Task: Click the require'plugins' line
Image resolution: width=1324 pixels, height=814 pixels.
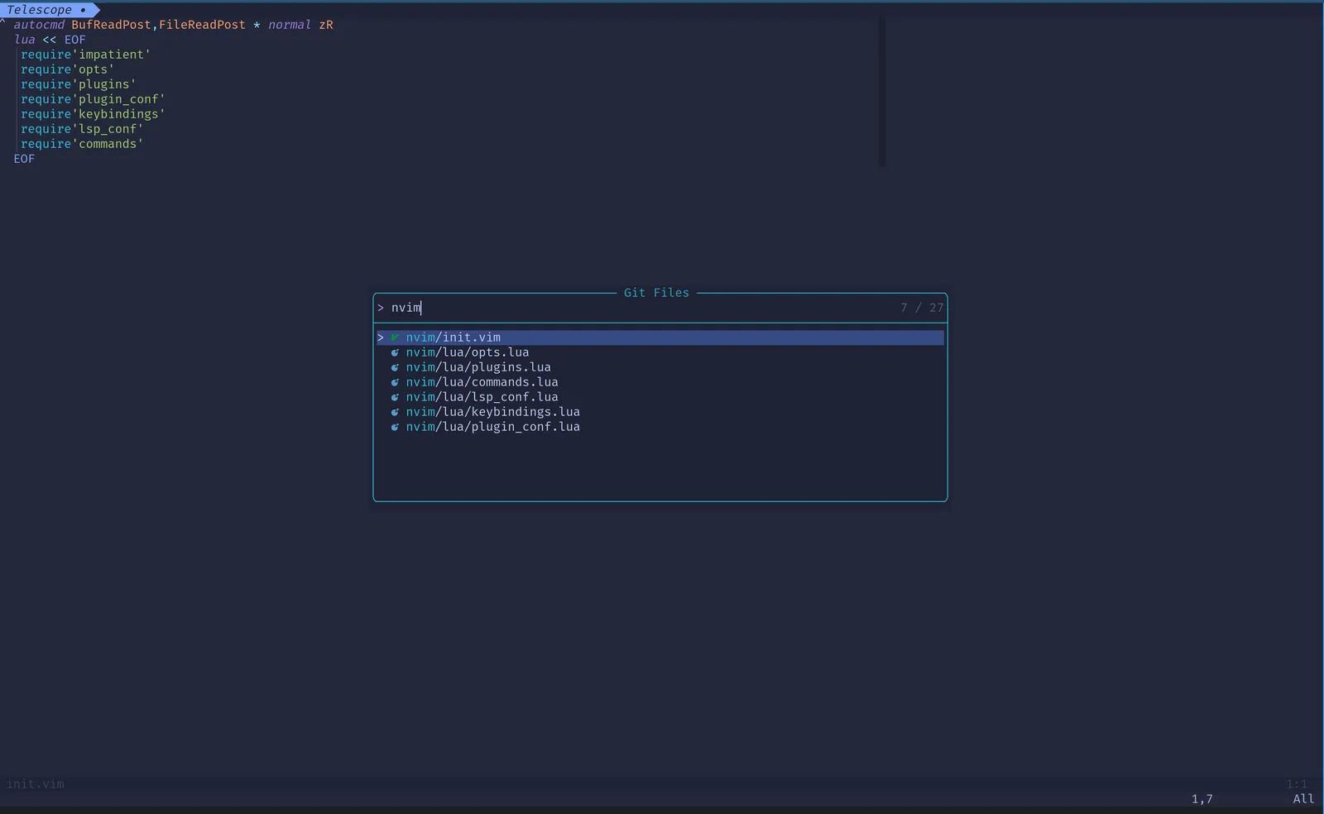Action: tap(78, 84)
